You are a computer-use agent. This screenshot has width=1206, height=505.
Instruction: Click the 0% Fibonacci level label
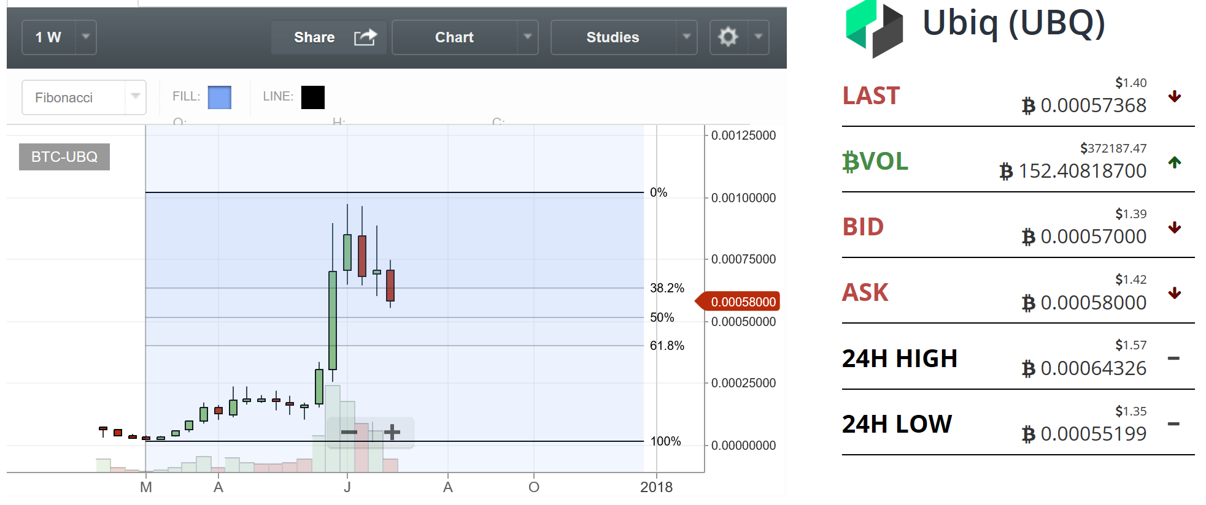pyautogui.click(x=659, y=192)
